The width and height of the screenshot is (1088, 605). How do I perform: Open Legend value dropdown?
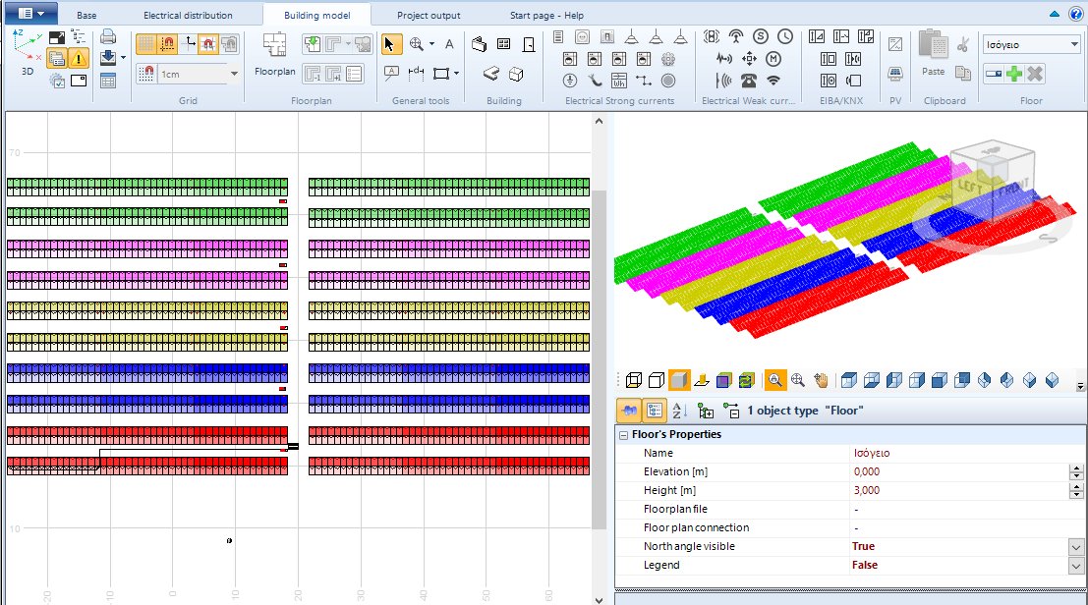pyautogui.click(x=1075, y=566)
